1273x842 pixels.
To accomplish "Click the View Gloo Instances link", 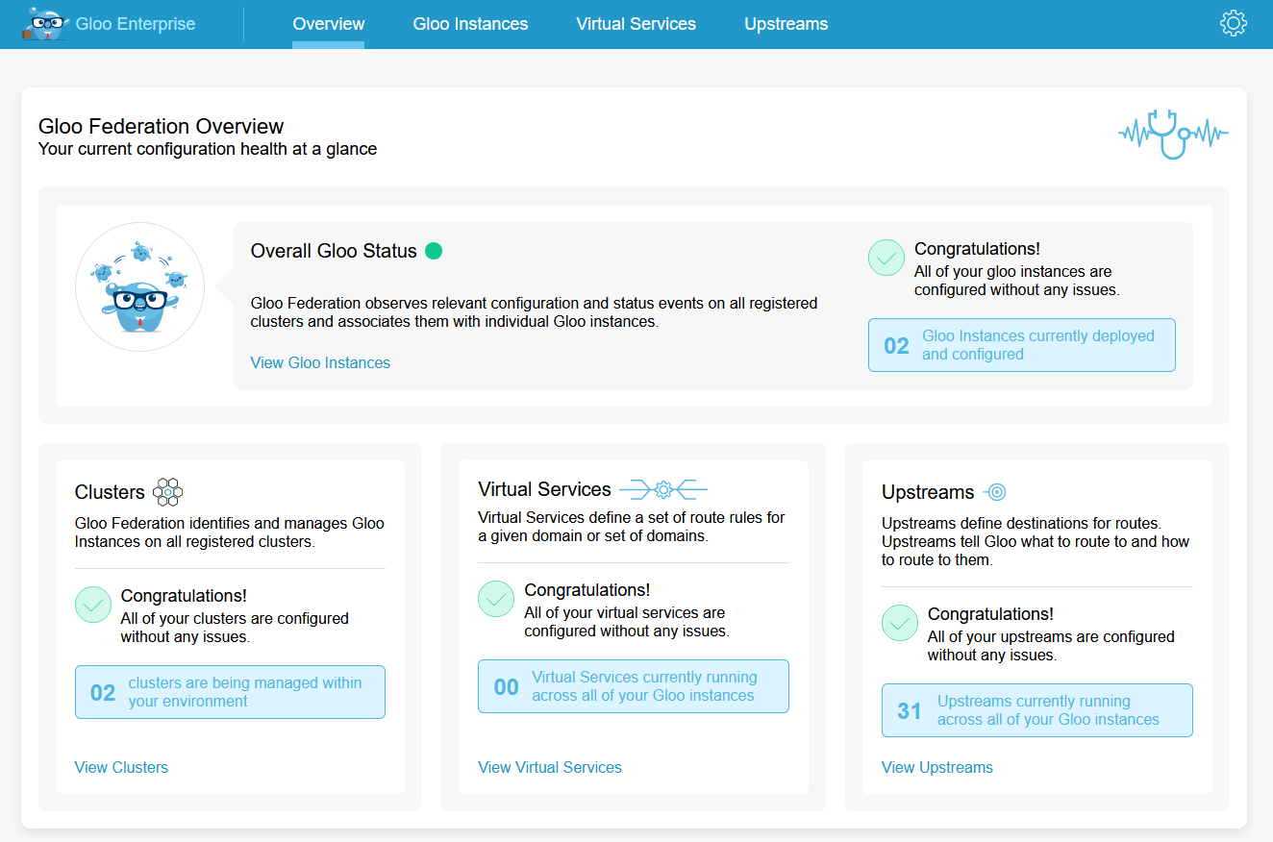I will 320,362.
